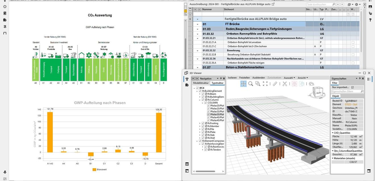The image size is (375, 181).
Task: Switch to the Modellstruktur tab
Action: (x=201, y=83)
